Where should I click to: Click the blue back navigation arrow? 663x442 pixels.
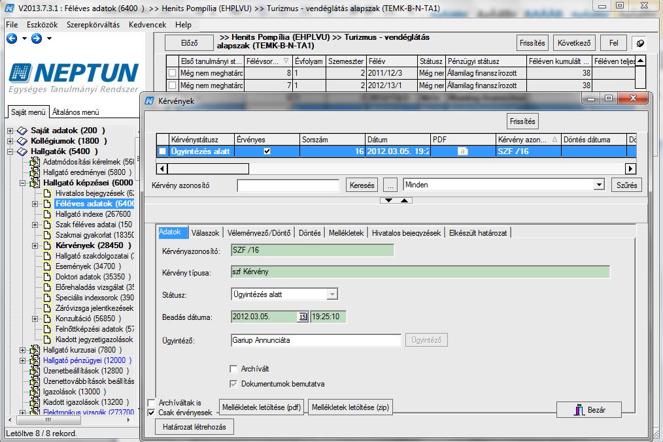tap(12, 39)
